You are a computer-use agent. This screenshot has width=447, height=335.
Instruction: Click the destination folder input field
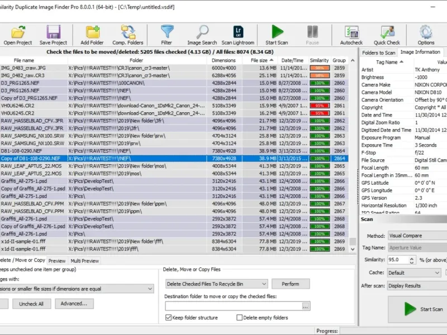233,306
